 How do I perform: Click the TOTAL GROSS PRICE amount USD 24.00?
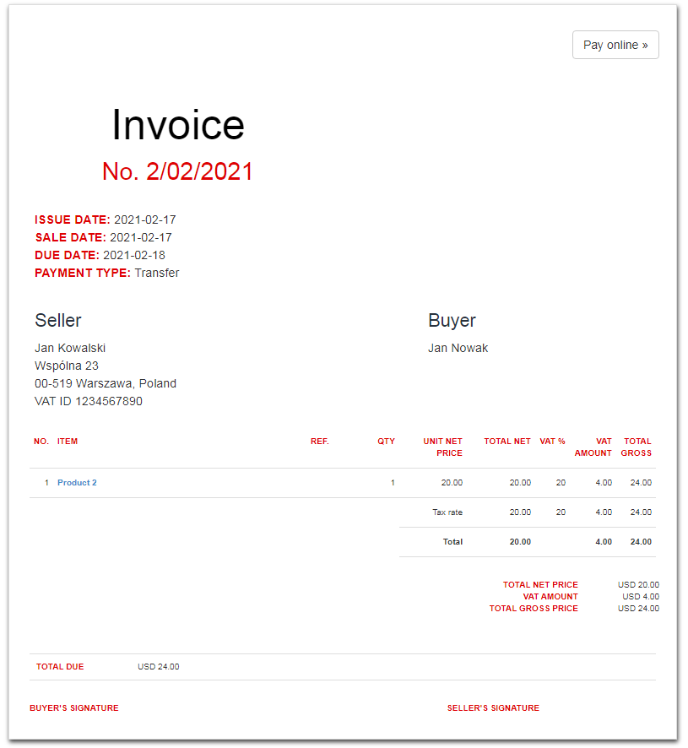640,608
